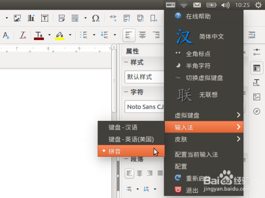The image size is (265, 198).
Task: Click the blue restart menu entry
Action: 204,178
